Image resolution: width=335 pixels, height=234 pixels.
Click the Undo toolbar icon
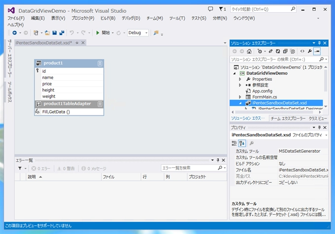click(x=72, y=33)
